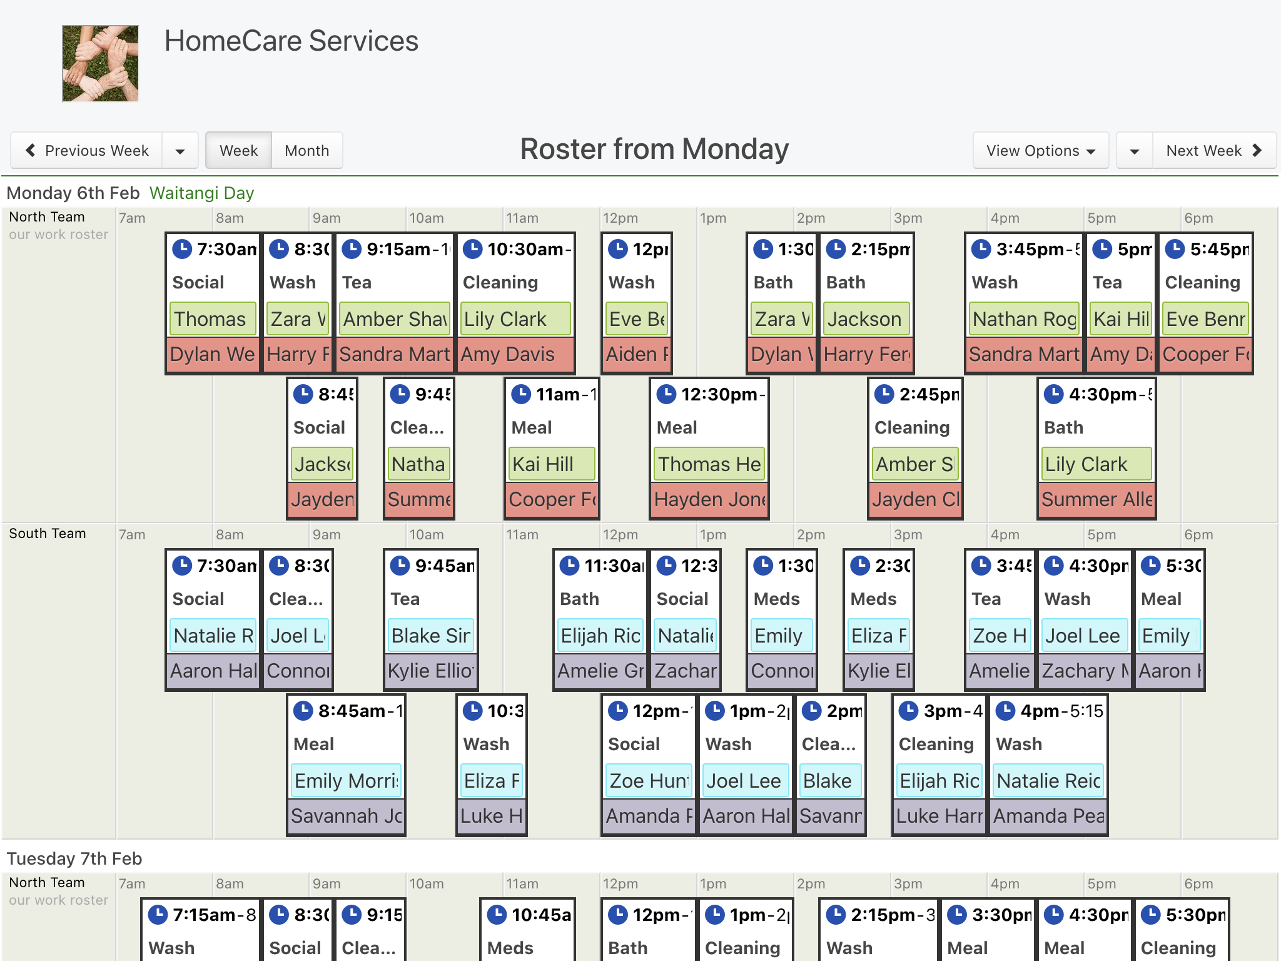
Task: Select client Natalie Reic on 4pm Wash shift
Action: coord(1048,781)
